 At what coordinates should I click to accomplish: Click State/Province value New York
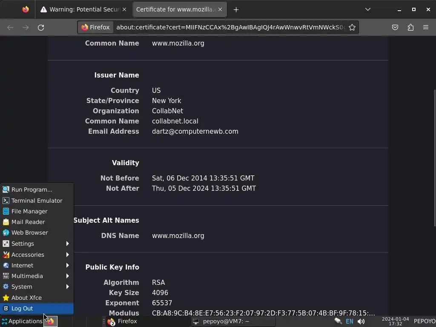pyautogui.click(x=166, y=100)
